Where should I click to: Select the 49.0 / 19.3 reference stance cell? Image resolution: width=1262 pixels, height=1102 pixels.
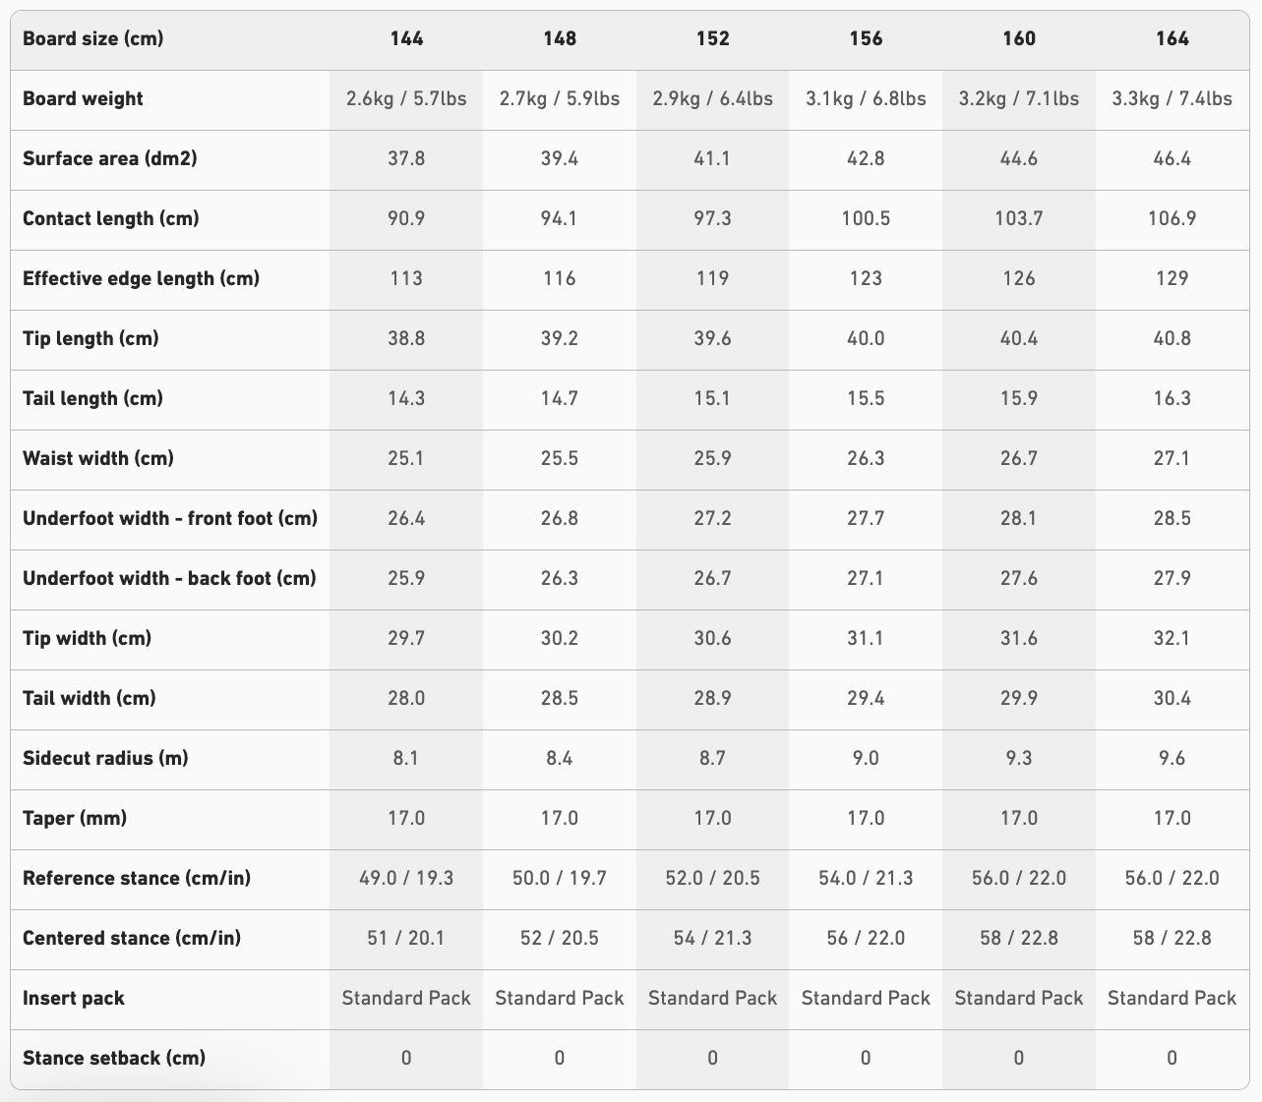pyautogui.click(x=406, y=878)
